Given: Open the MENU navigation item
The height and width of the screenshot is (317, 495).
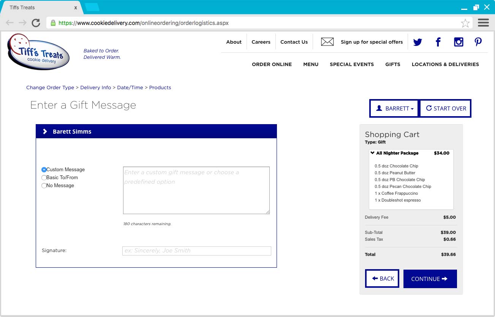Looking at the screenshot, I should click(x=311, y=65).
